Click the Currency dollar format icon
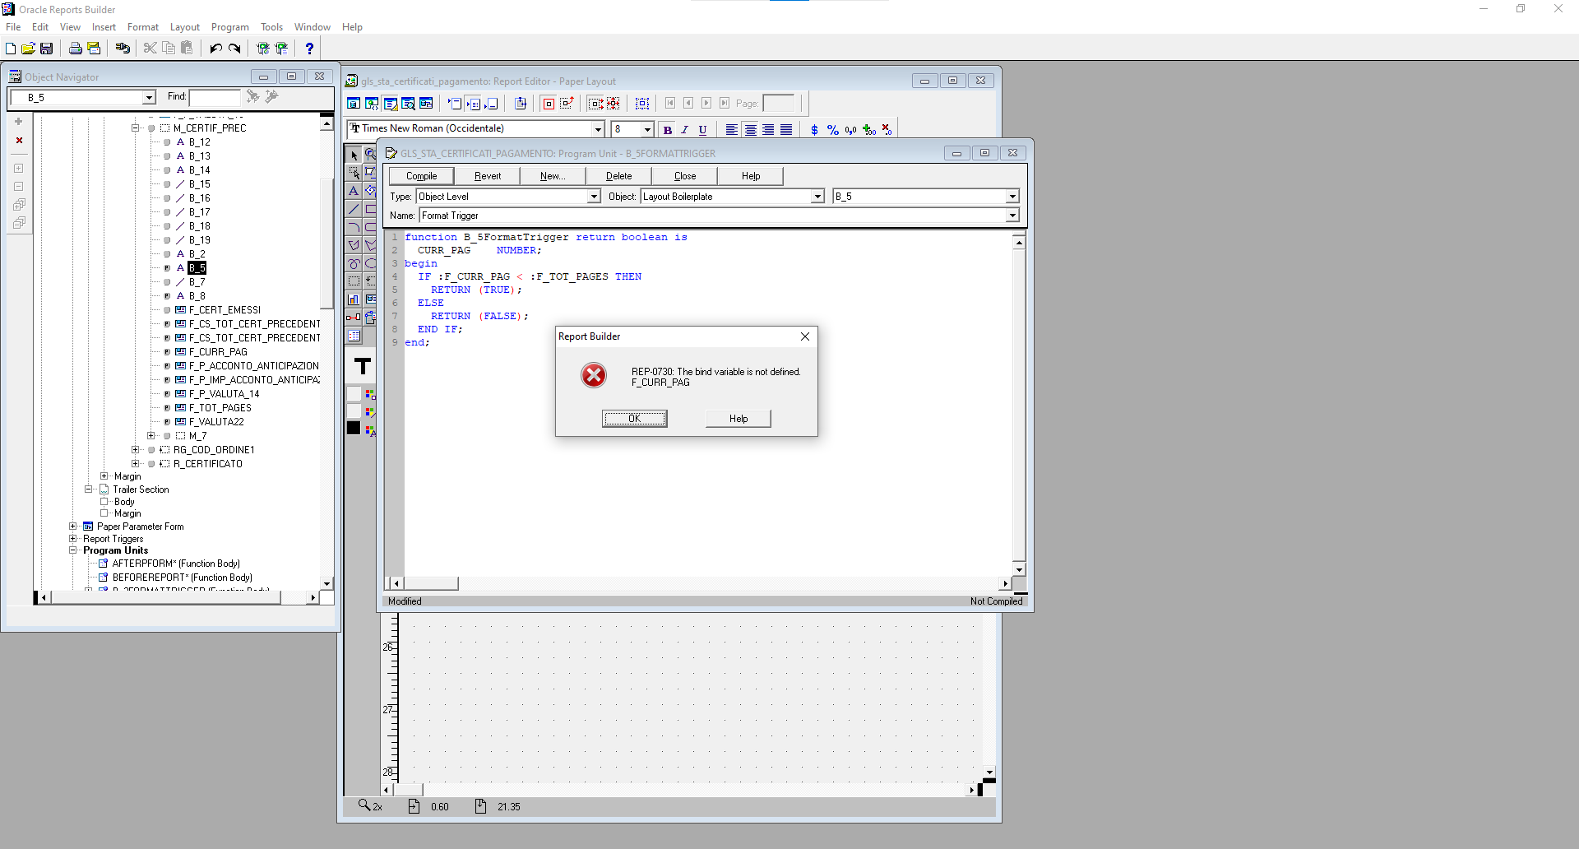 (814, 130)
